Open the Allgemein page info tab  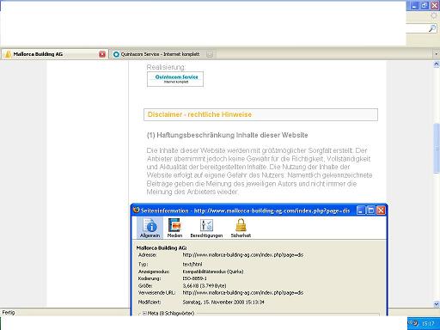click(x=150, y=228)
